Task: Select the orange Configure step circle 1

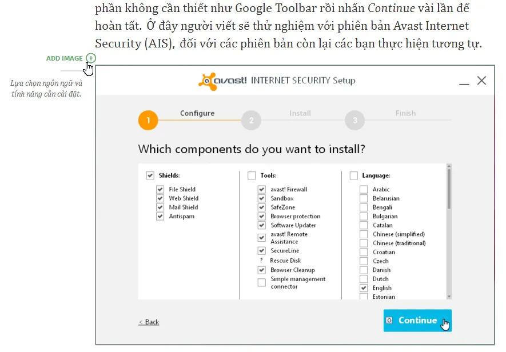Action: tap(148, 121)
